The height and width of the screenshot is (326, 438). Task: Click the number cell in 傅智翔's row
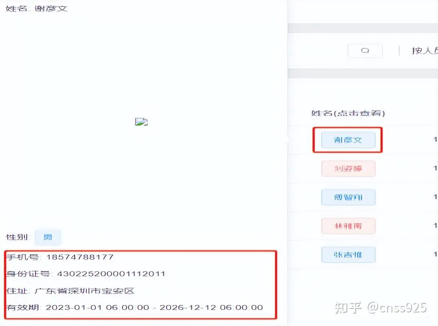[435, 197]
